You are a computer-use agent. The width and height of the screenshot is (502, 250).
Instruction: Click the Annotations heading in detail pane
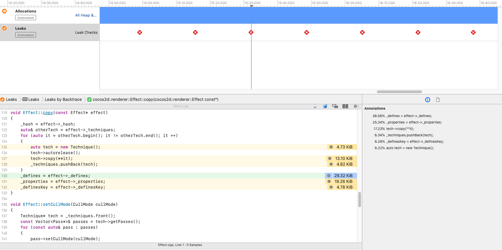coord(375,109)
